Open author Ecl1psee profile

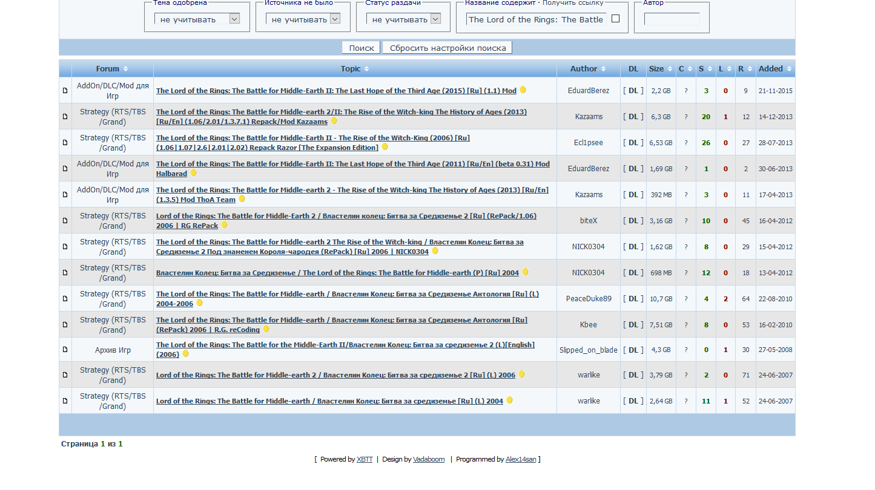589,143
